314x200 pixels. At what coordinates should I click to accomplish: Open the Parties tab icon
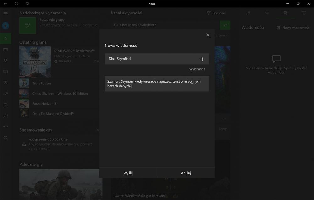coord(267,13)
